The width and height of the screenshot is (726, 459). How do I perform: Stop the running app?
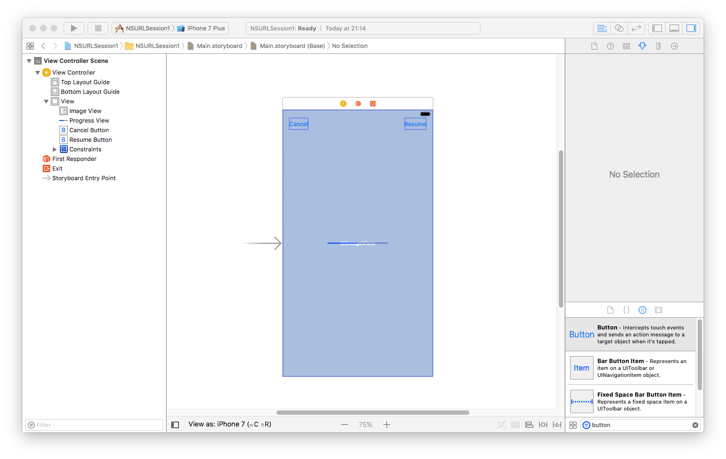98,28
